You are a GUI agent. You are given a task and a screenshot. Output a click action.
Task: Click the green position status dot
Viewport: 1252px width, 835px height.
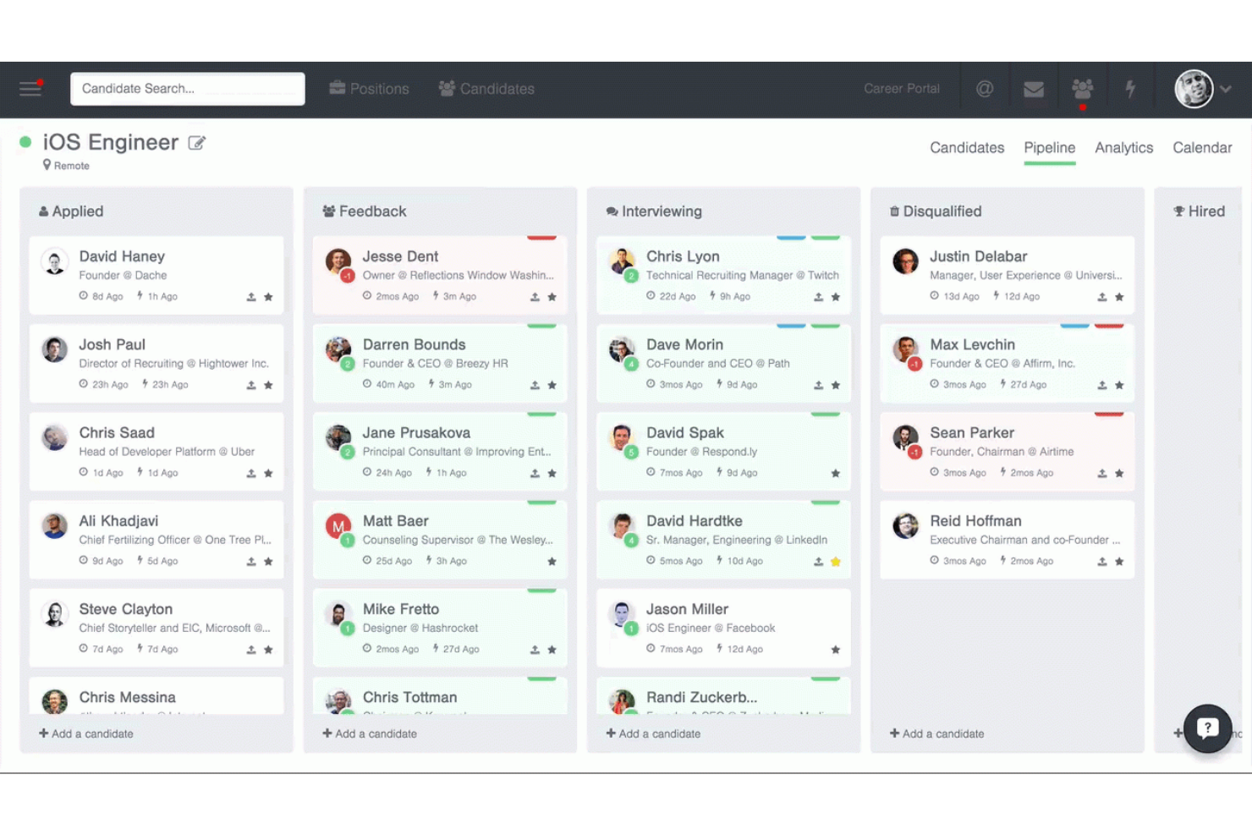click(x=25, y=142)
